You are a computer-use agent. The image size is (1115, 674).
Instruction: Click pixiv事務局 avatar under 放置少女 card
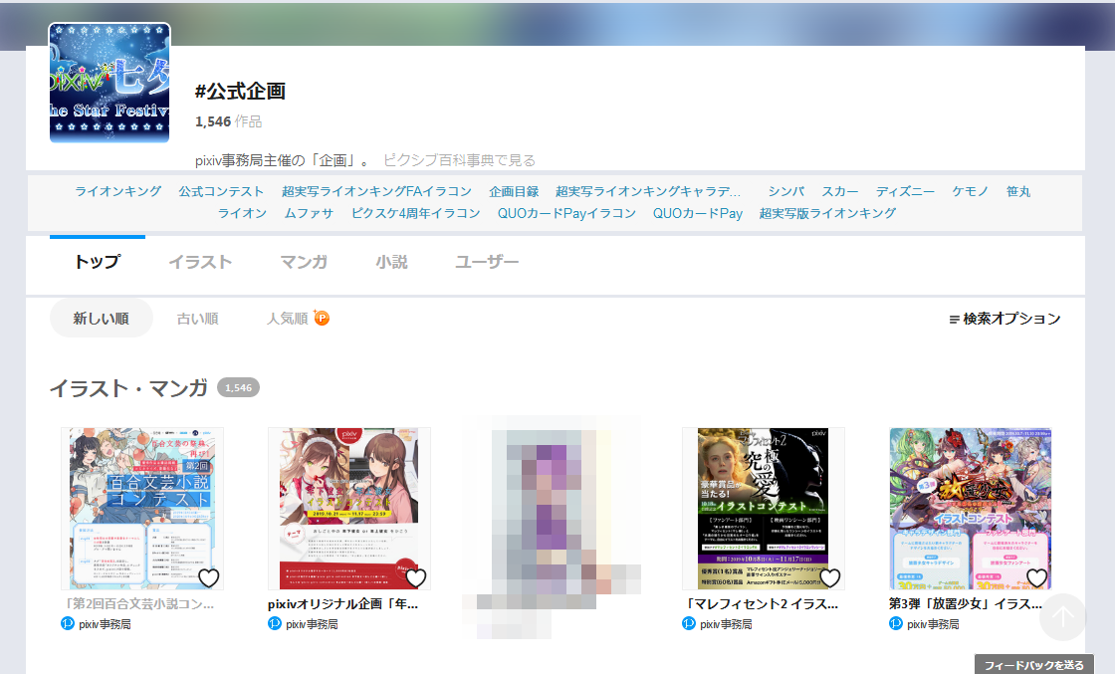(x=896, y=623)
